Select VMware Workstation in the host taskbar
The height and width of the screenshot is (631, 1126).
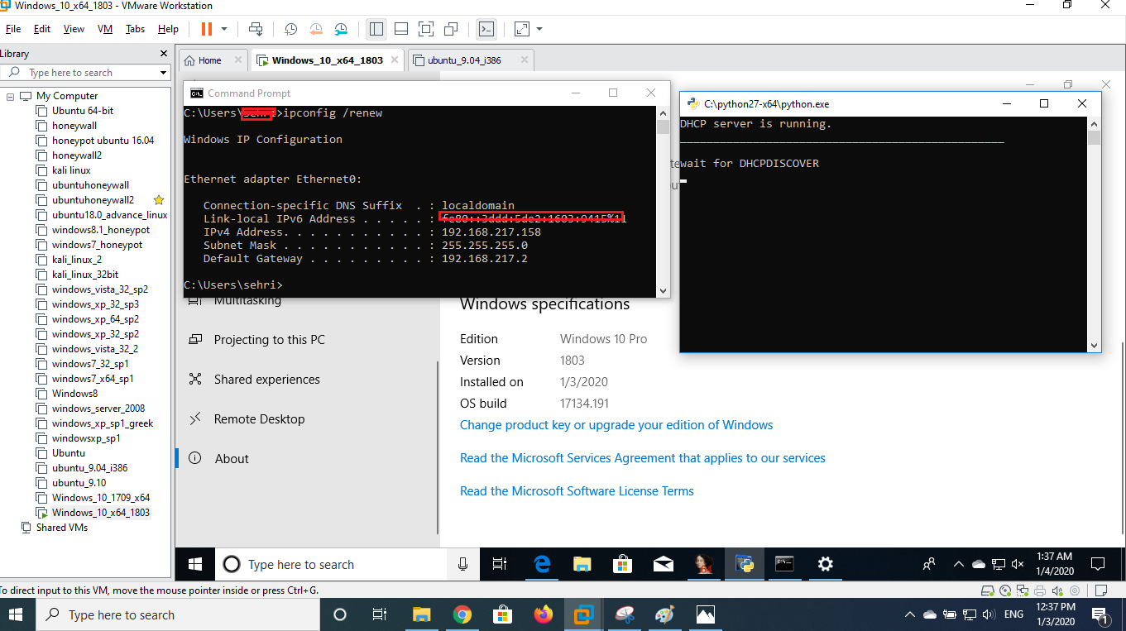(583, 614)
